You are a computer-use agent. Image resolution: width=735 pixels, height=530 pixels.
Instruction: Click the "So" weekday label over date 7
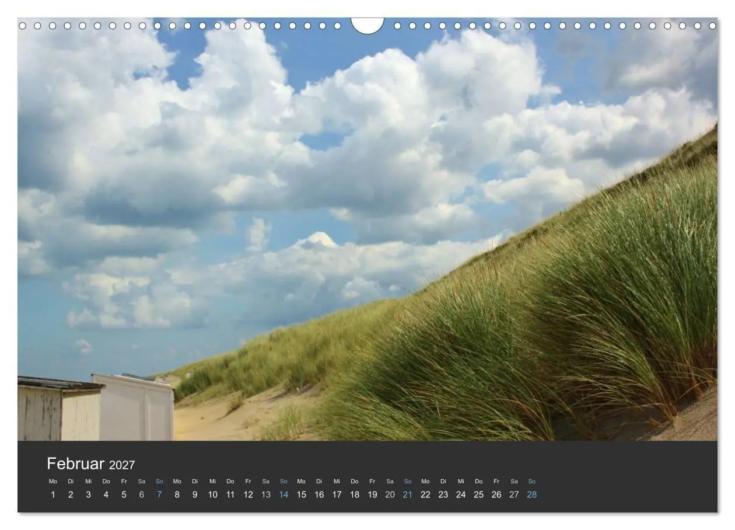pos(159,482)
